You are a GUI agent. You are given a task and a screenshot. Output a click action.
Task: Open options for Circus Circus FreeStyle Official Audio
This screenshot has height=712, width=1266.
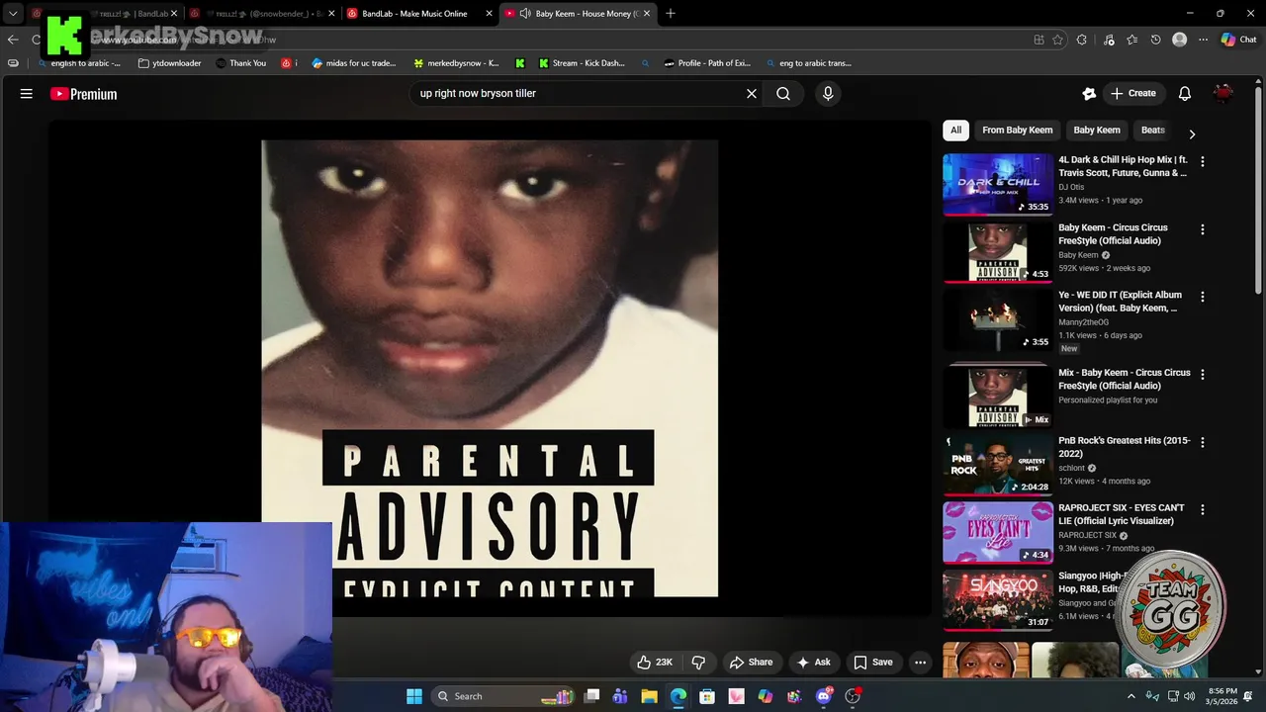pyautogui.click(x=1203, y=229)
